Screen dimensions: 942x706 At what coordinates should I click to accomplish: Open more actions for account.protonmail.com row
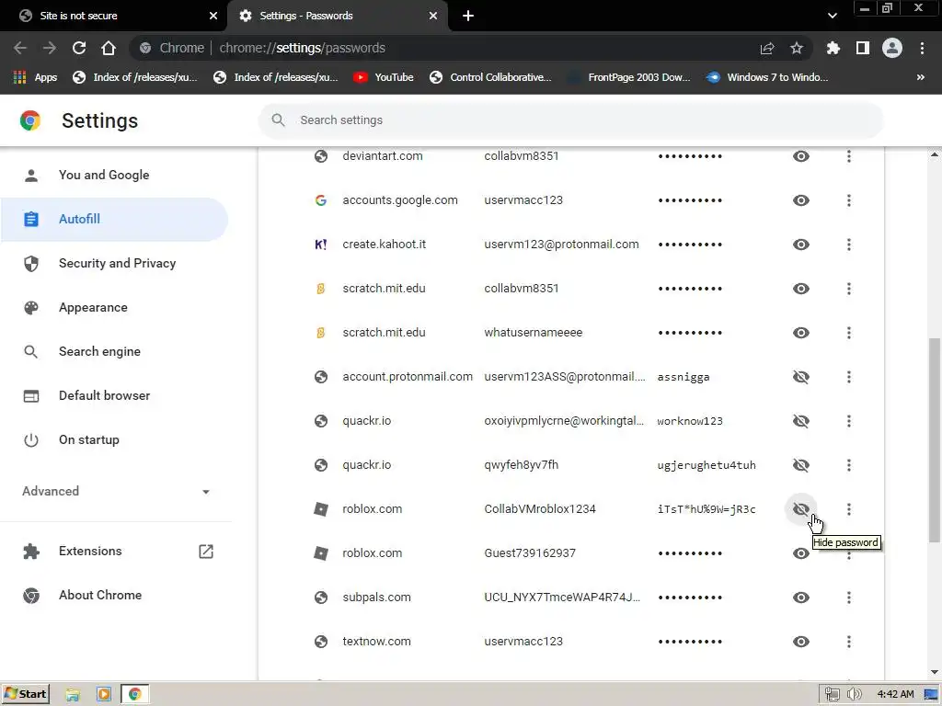(849, 377)
